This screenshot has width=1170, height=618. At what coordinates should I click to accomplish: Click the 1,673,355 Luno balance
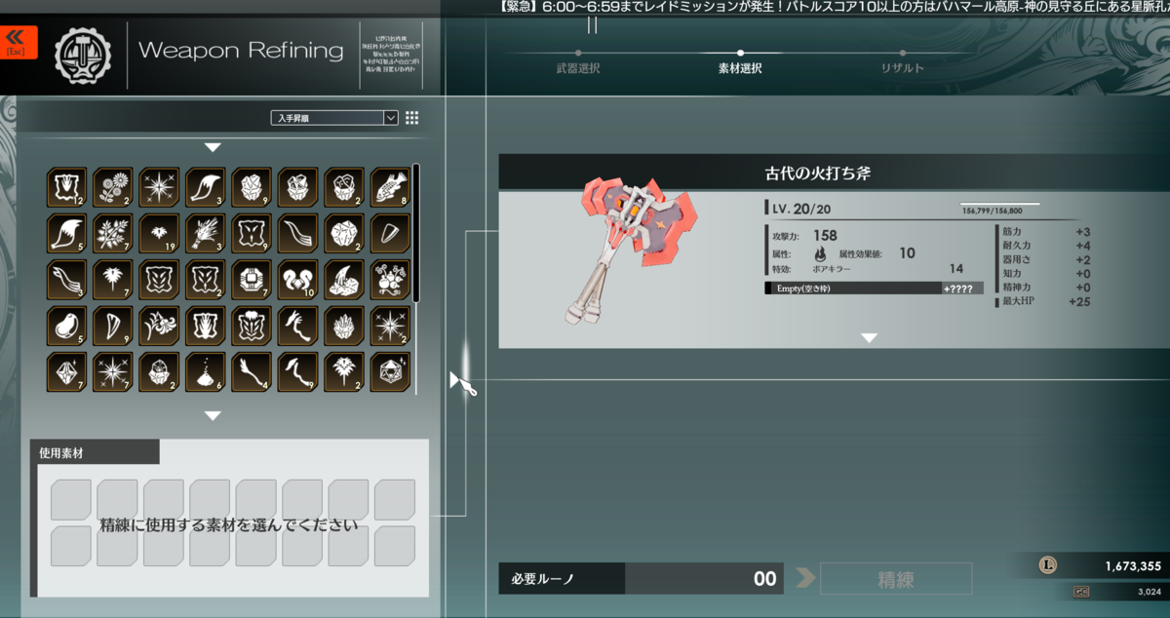coord(1133,566)
